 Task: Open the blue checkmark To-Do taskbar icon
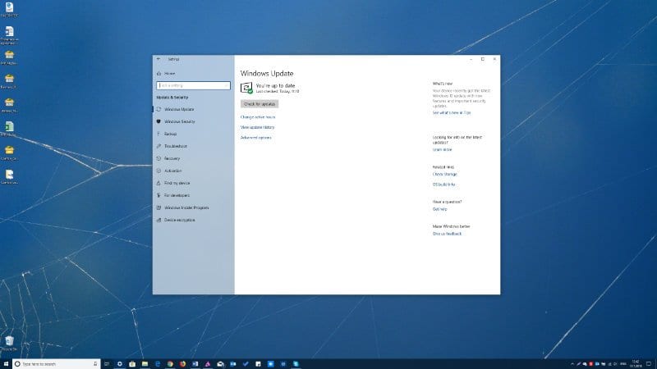[x=246, y=364]
